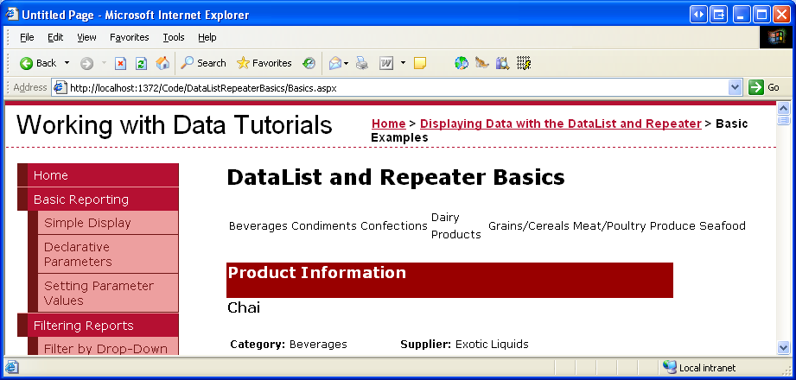796x380 pixels.
Task: Open the Favorites star button
Action: click(264, 63)
